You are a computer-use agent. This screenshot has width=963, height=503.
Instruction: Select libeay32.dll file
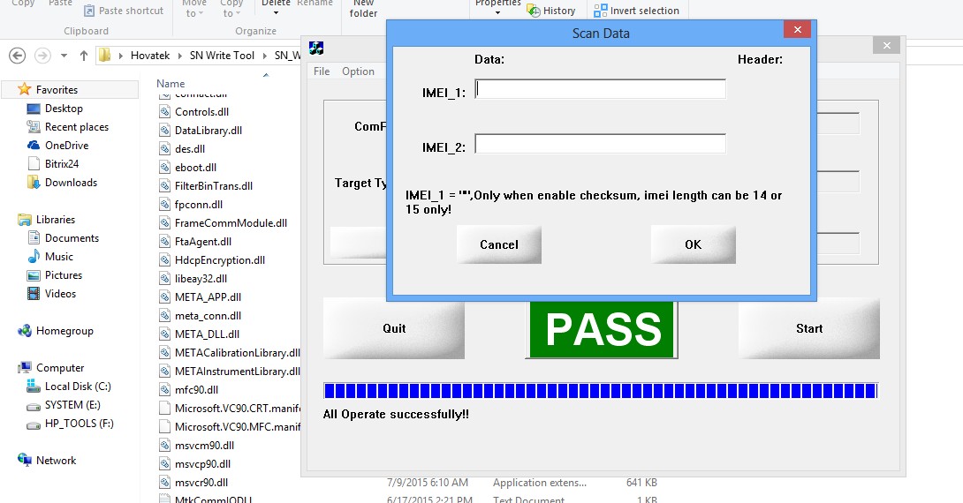click(x=201, y=278)
